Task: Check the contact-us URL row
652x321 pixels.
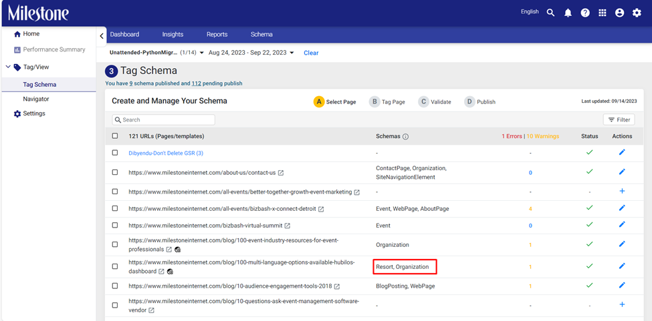Action: (115, 172)
